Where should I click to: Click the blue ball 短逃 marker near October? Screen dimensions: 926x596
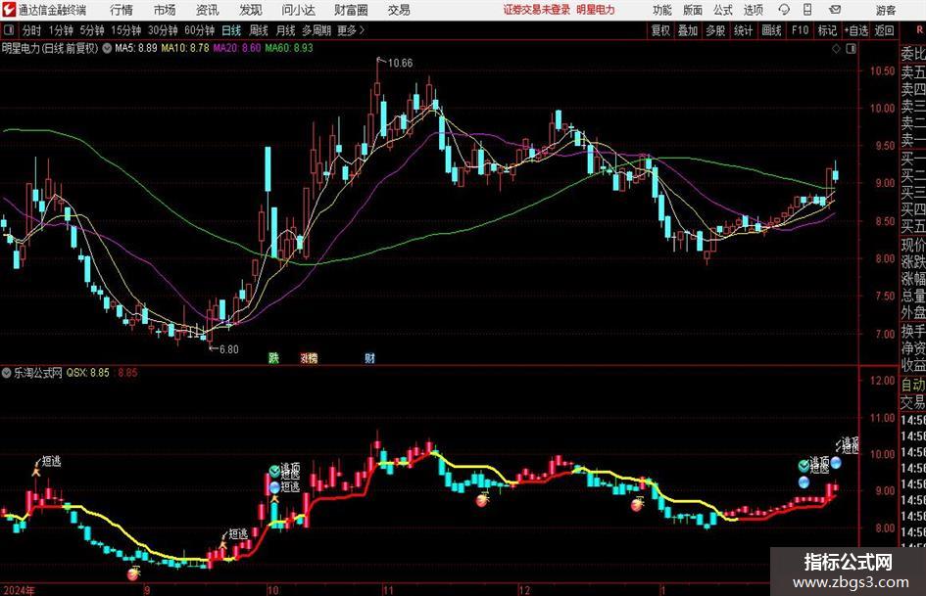274,487
